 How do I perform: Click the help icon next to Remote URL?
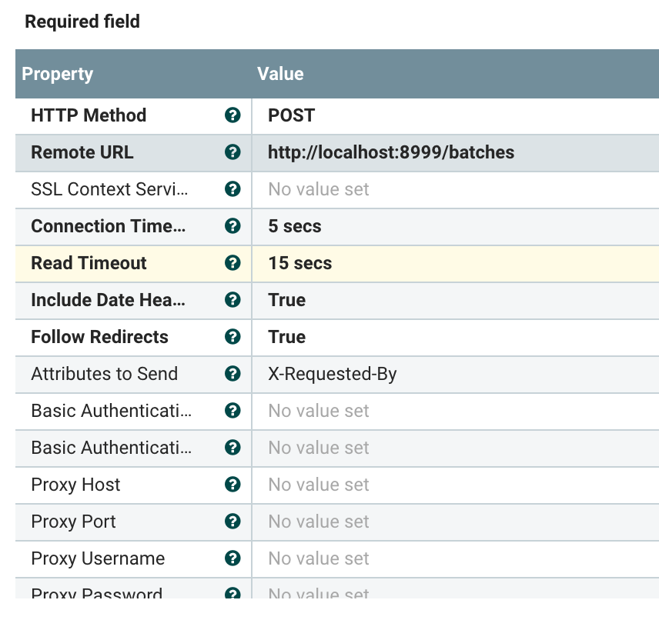pyautogui.click(x=232, y=152)
